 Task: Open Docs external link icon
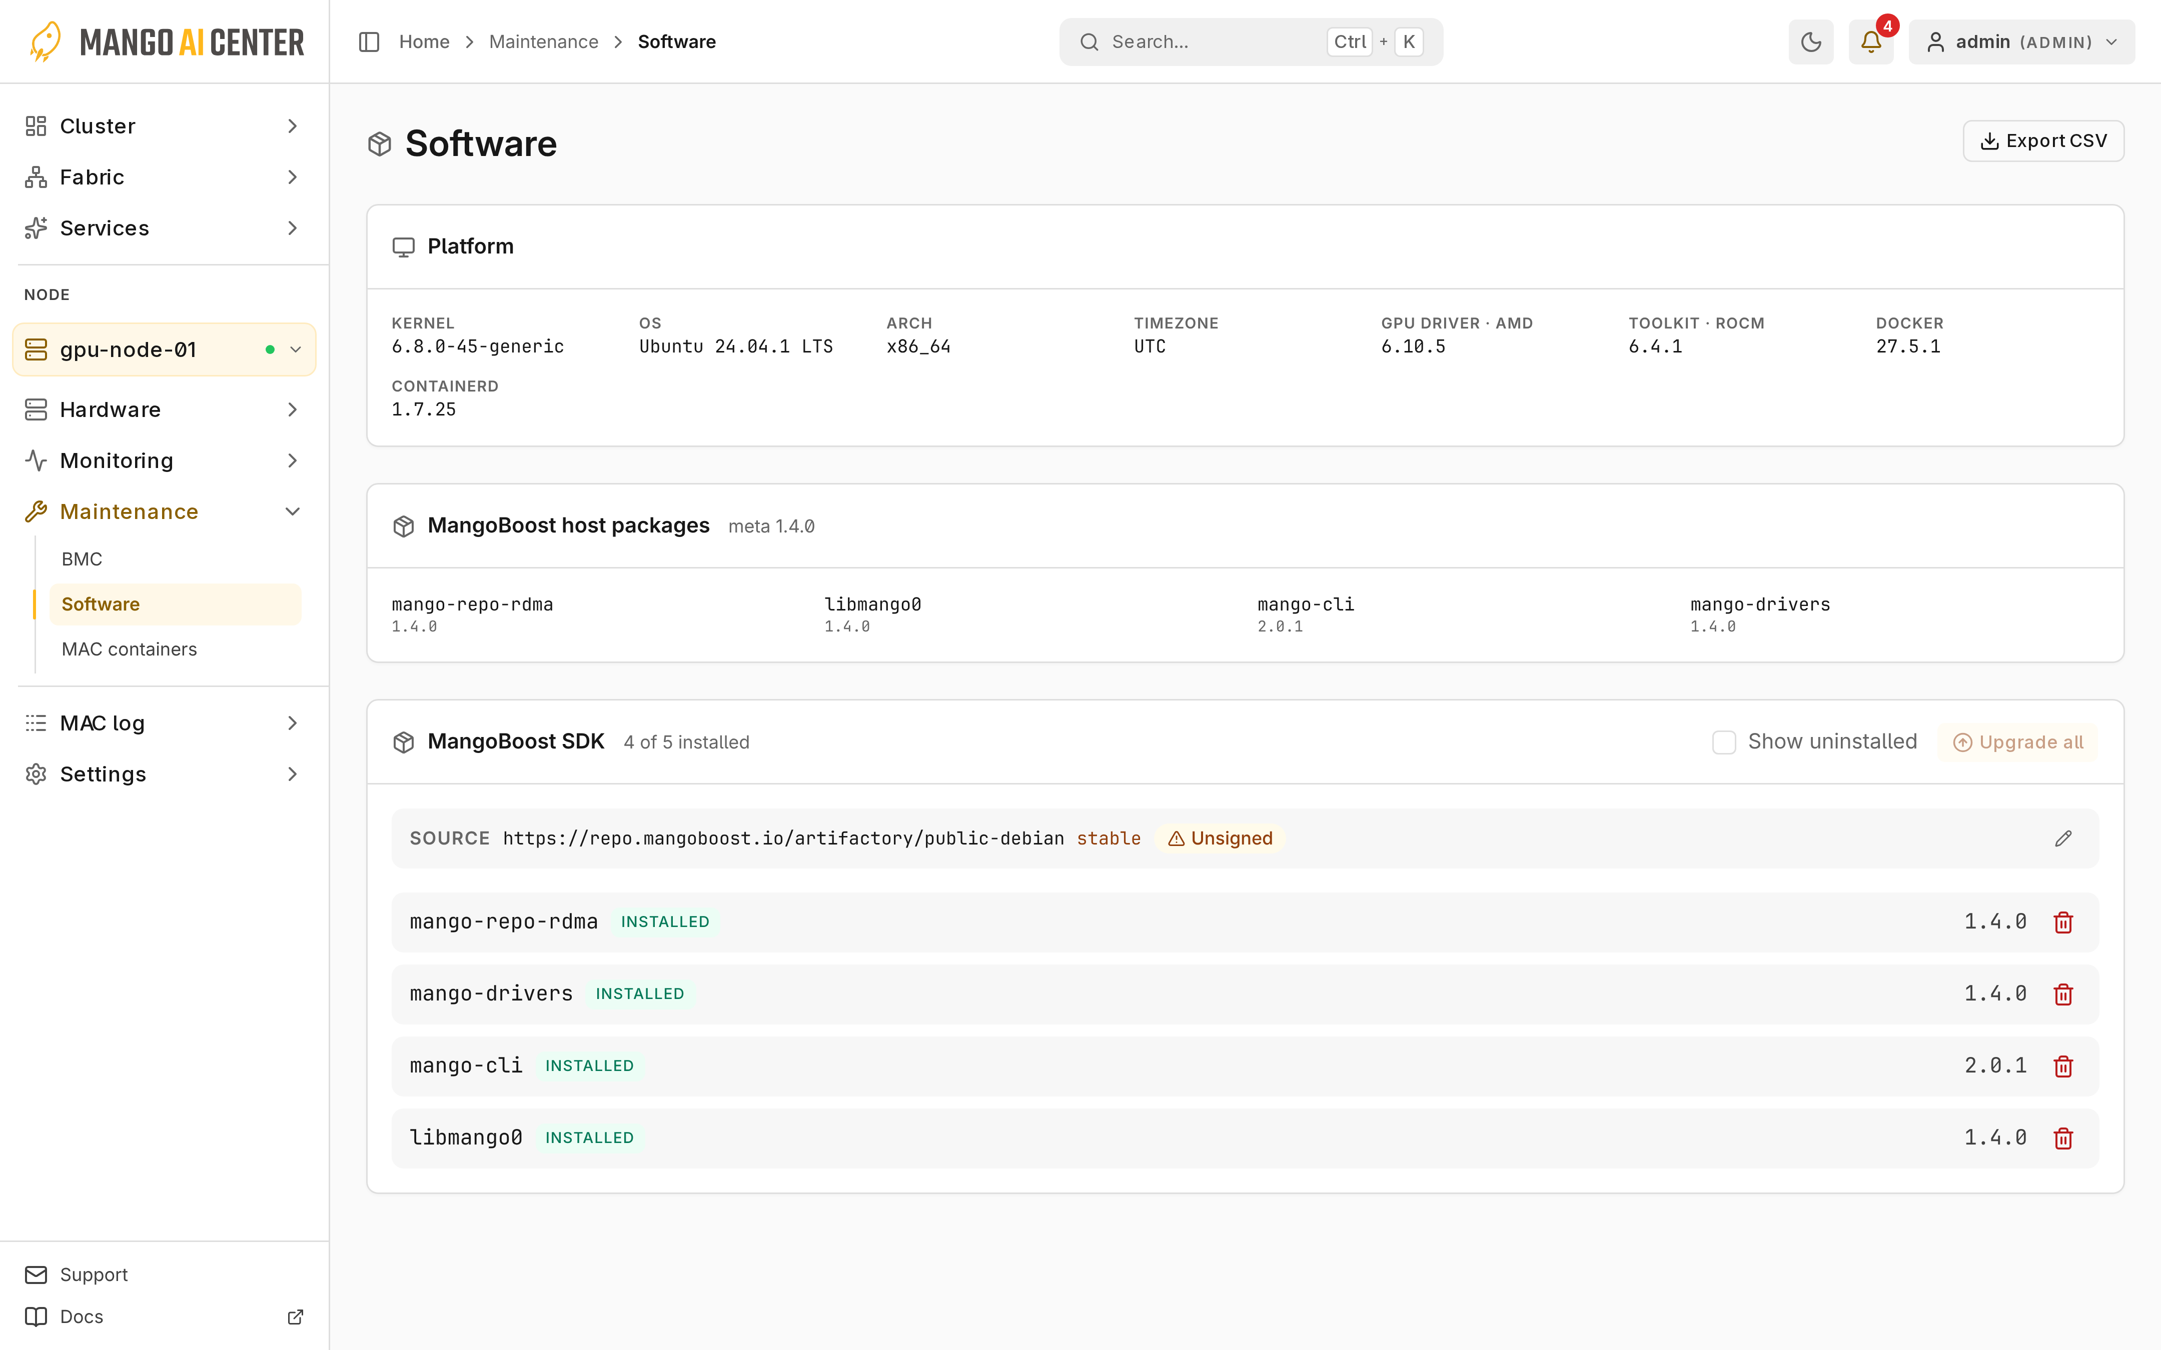pos(296,1317)
